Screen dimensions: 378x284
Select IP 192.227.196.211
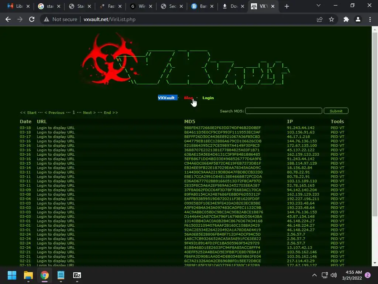[303, 199]
